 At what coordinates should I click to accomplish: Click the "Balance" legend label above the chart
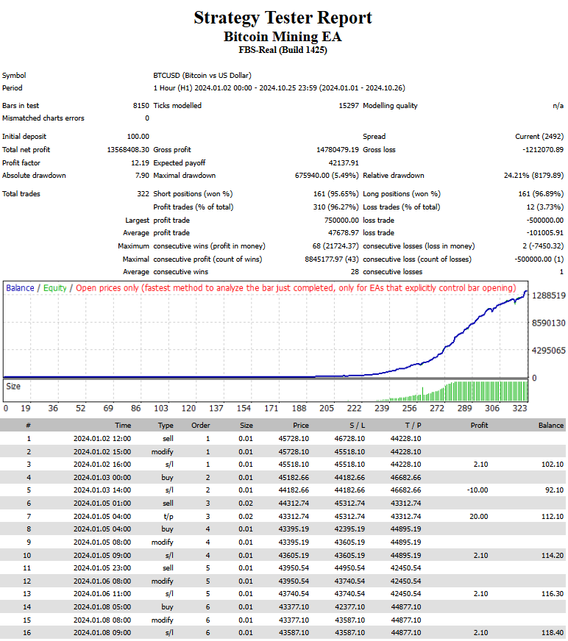coord(20,288)
